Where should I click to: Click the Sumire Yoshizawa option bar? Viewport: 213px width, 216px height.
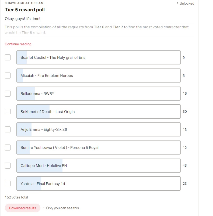pyautogui.click(x=99, y=148)
